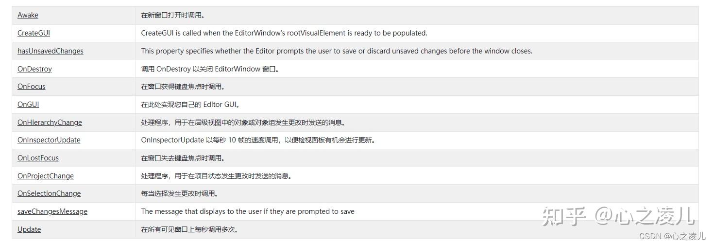Follow the Update message link
713x245 pixels.
(x=29, y=229)
